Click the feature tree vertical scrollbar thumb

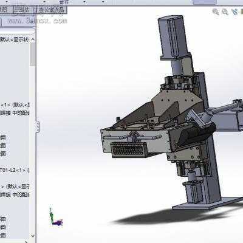tap(32, 54)
